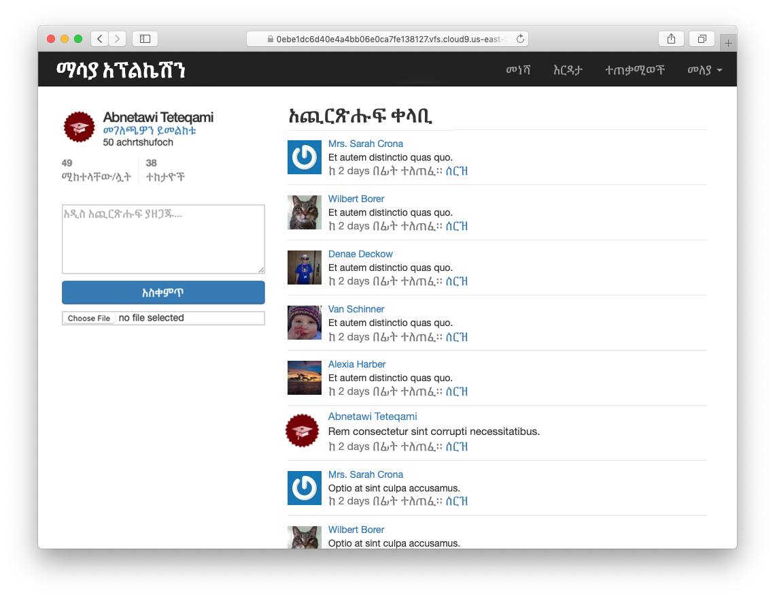Open the መገለጫዎን ይመልከቱ profile link

pyautogui.click(x=150, y=131)
